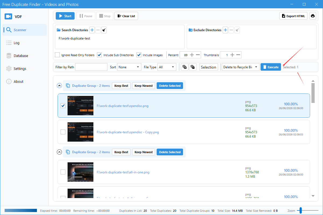Remove a search directory with the minus icon
This screenshot has height=215, width=323.
point(98,30)
